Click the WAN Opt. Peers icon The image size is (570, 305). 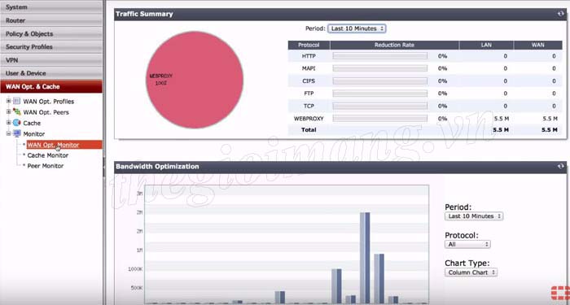tap(17, 112)
